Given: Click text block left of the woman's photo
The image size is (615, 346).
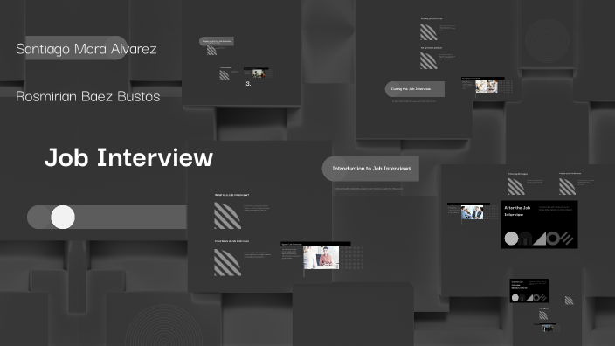Looking at the screenshot, I should (291, 253).
